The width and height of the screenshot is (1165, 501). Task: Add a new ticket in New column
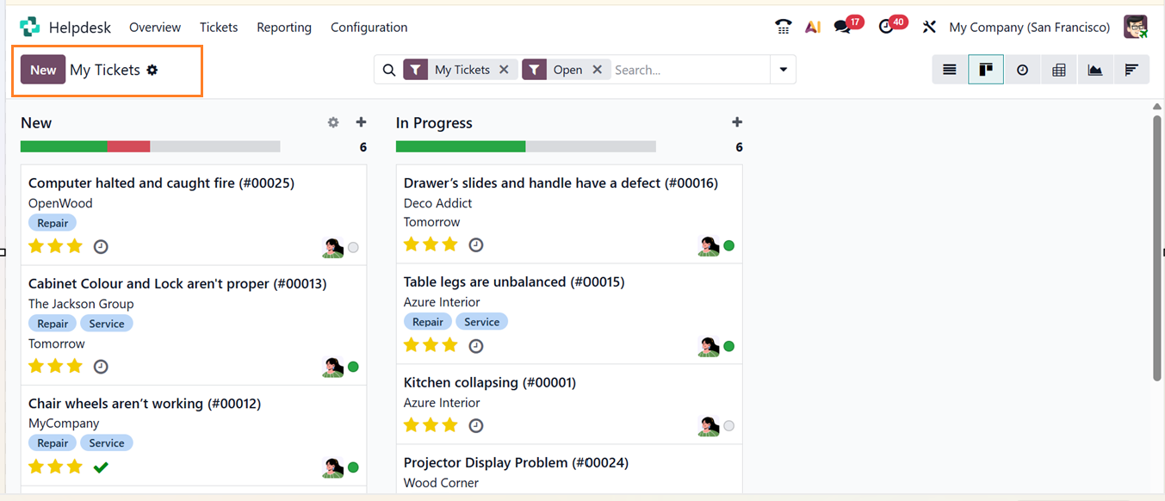click(x=361, y=122)
